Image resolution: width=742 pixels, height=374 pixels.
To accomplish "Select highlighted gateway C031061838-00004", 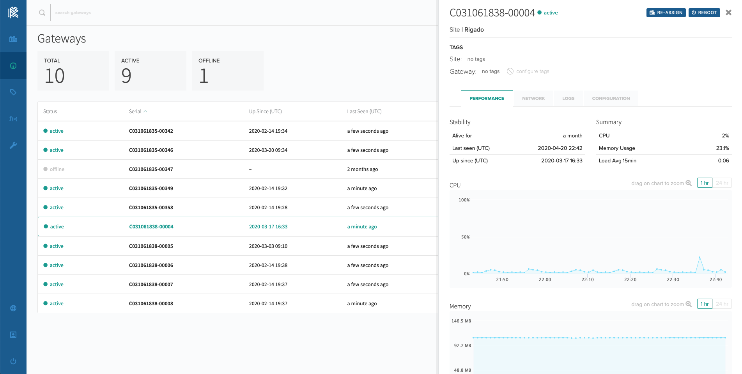I will coord(238,226).
